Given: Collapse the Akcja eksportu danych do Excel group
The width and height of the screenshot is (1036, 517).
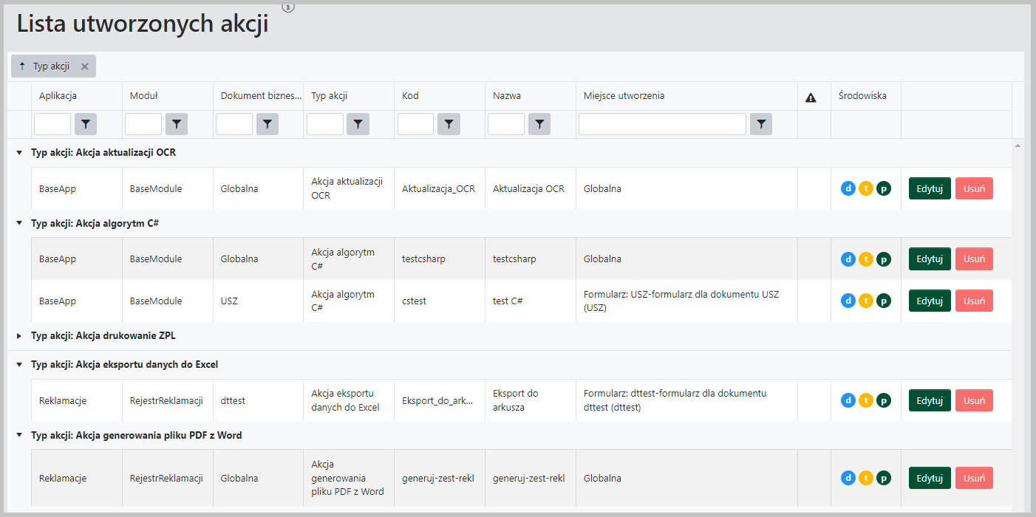Looking at the screenshot, I should coord(19,365).
